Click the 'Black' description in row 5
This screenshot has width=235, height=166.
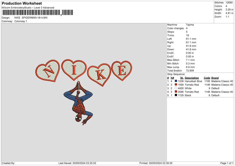coord(188,95)
